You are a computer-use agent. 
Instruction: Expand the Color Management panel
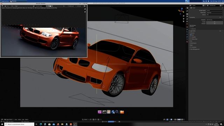[194, 49]
